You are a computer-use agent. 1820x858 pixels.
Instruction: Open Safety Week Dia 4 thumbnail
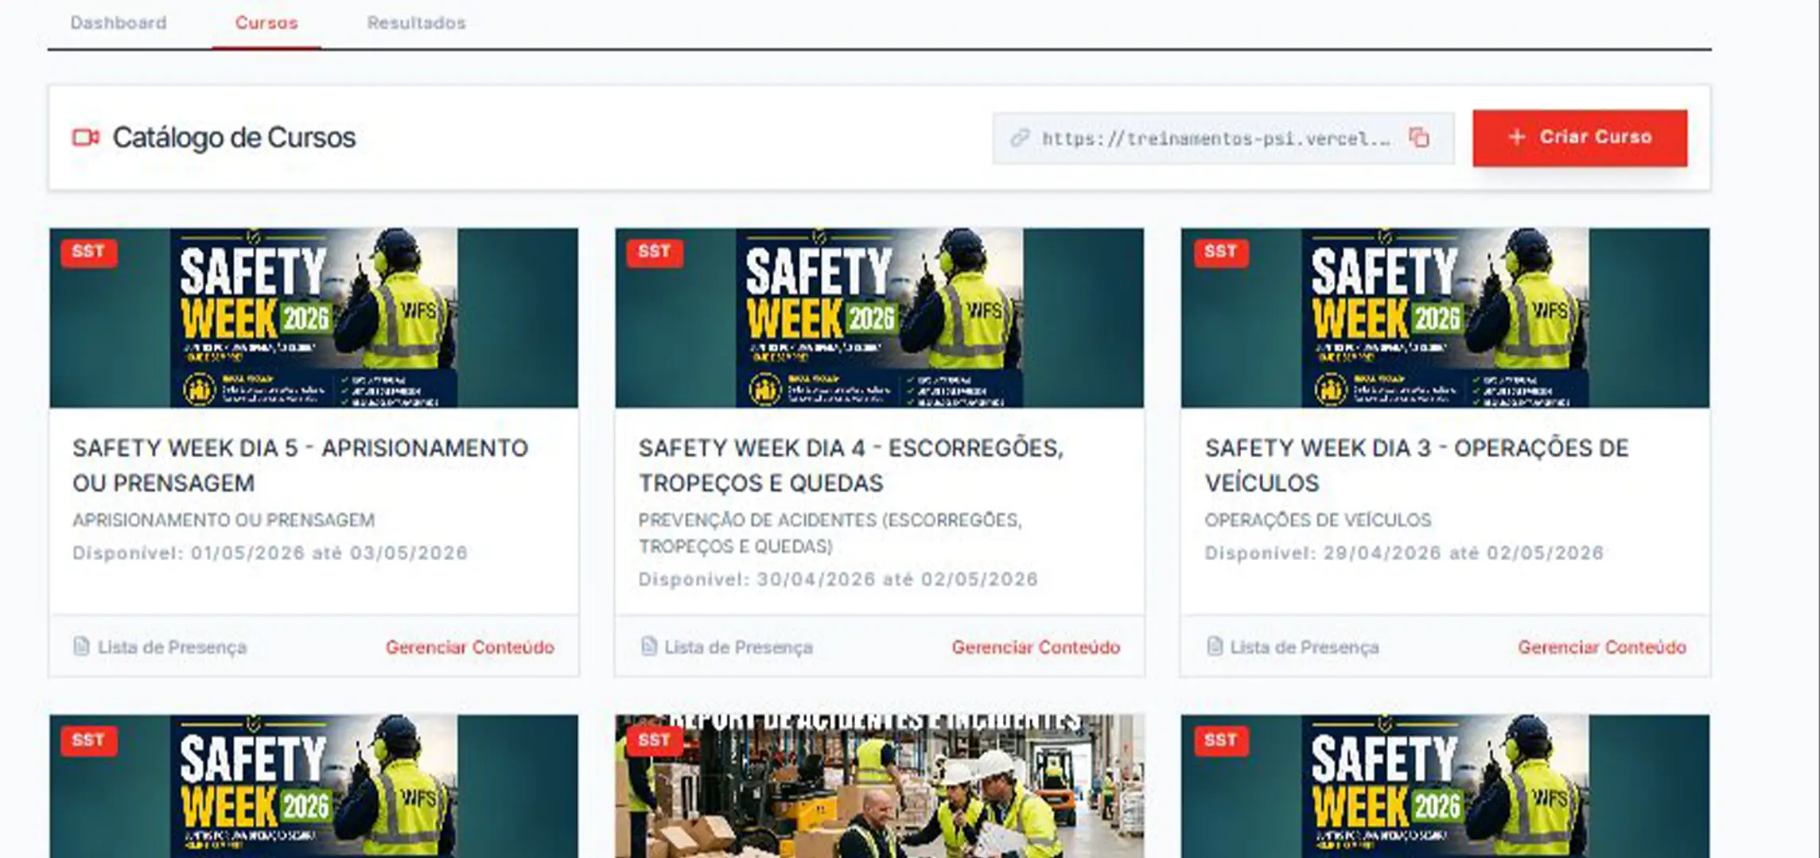(x=879, y=318)
